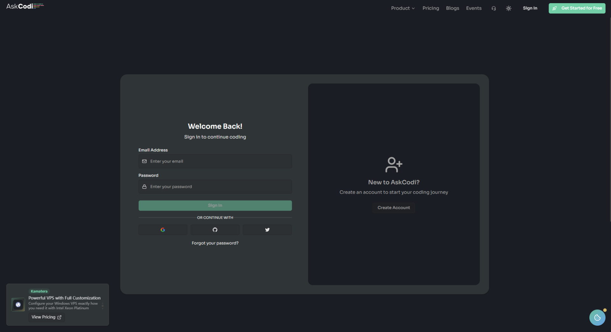Open the Events page
This screenshot has height=332, width=611.
474,8
